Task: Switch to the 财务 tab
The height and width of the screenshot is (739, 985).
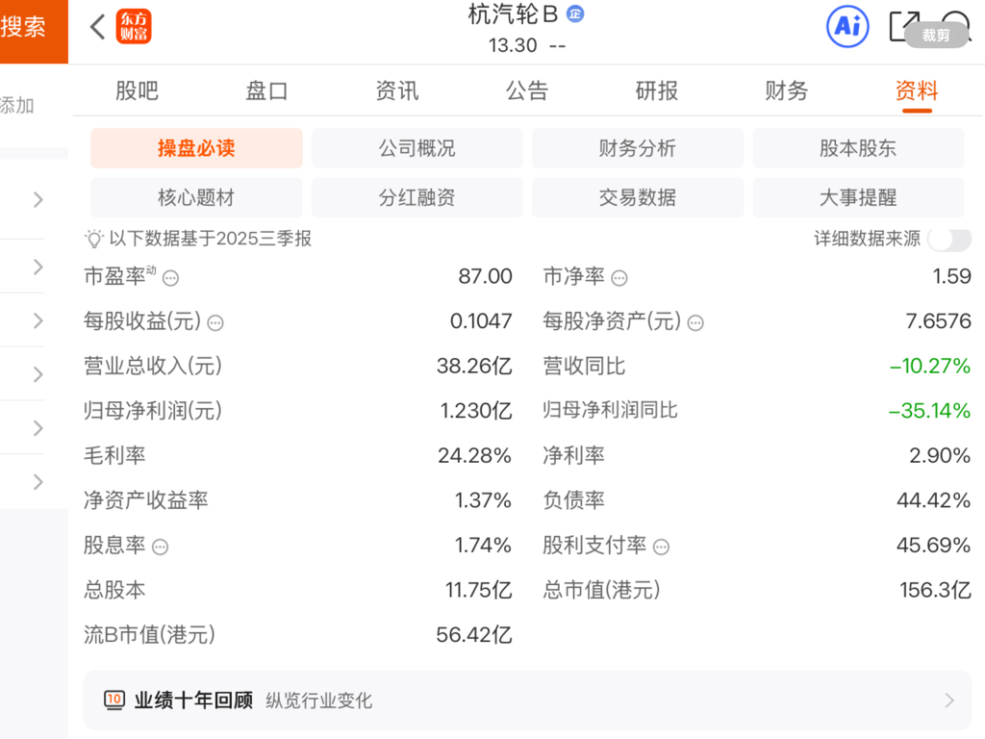Action: [x=786, y=91]
